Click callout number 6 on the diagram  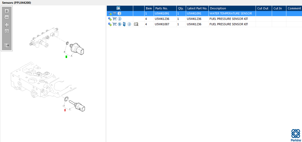64,52
